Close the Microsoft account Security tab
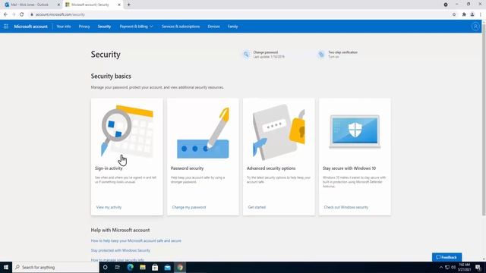The image size is (486, 273). pyautogui.click(x=119, y=5)
